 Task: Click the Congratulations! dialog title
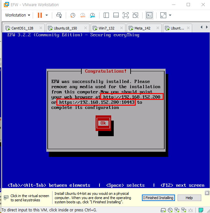tap(106, 71)
